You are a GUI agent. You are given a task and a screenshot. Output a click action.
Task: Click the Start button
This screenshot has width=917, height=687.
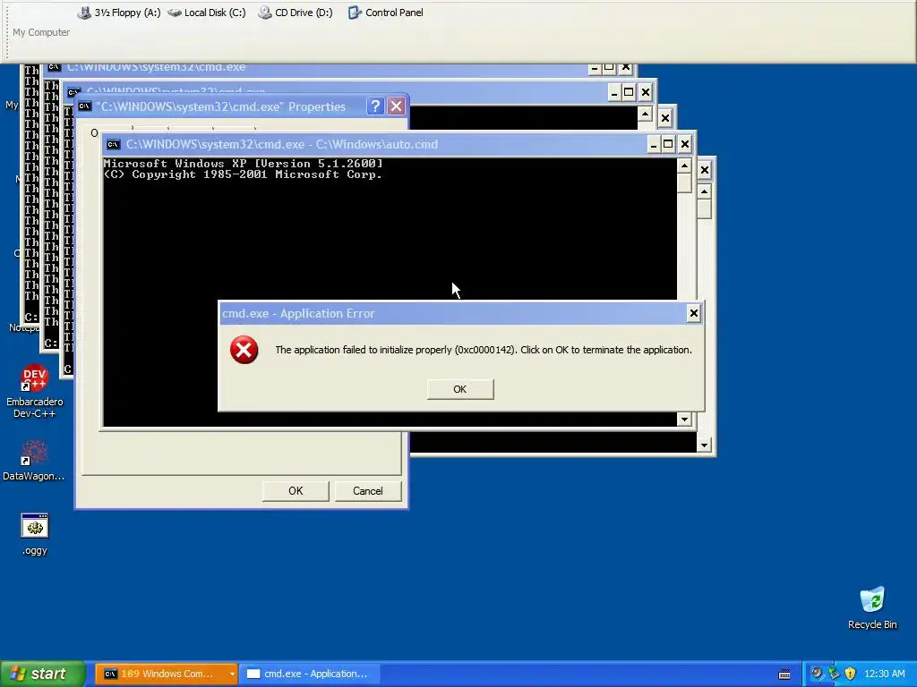(42, 674)
